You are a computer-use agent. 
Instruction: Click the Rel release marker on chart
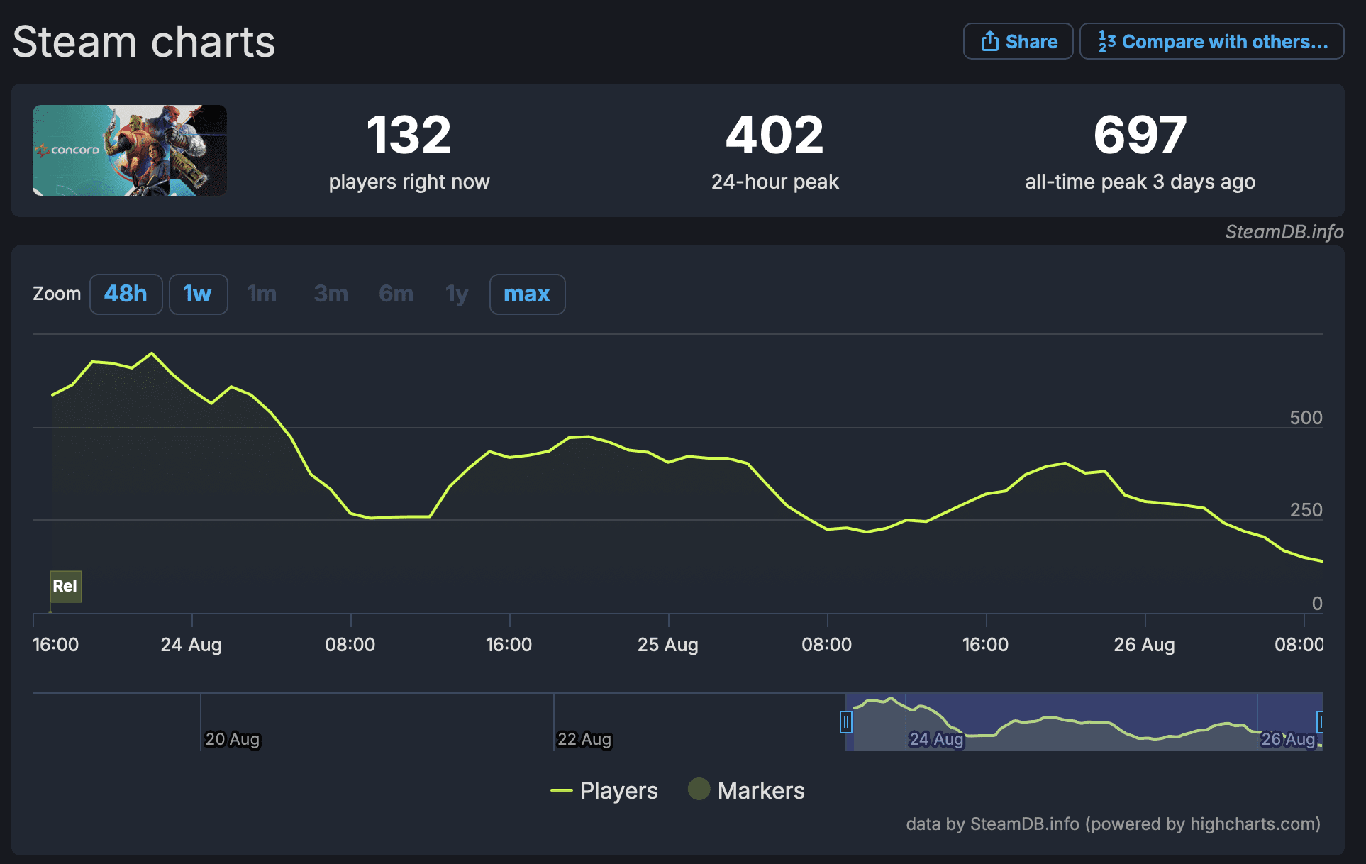[x=65, y=586]
